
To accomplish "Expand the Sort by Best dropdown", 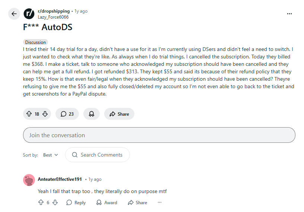I will pyautogui.click(x=51, y=155).
